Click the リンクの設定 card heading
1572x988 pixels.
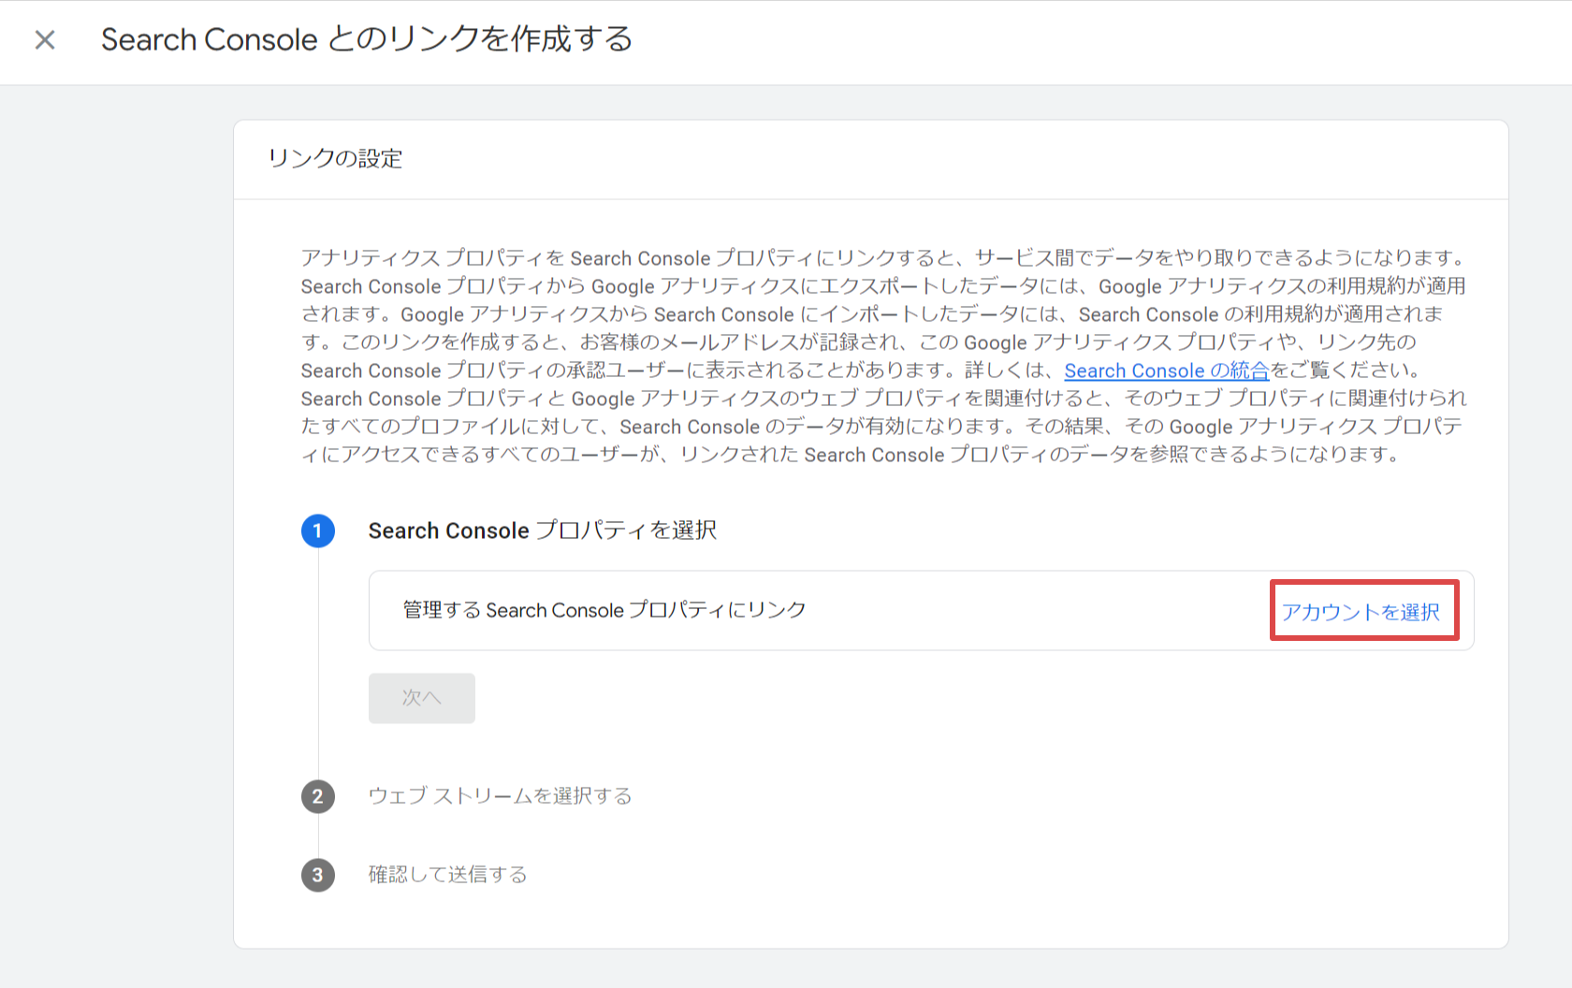pos(335,159)
